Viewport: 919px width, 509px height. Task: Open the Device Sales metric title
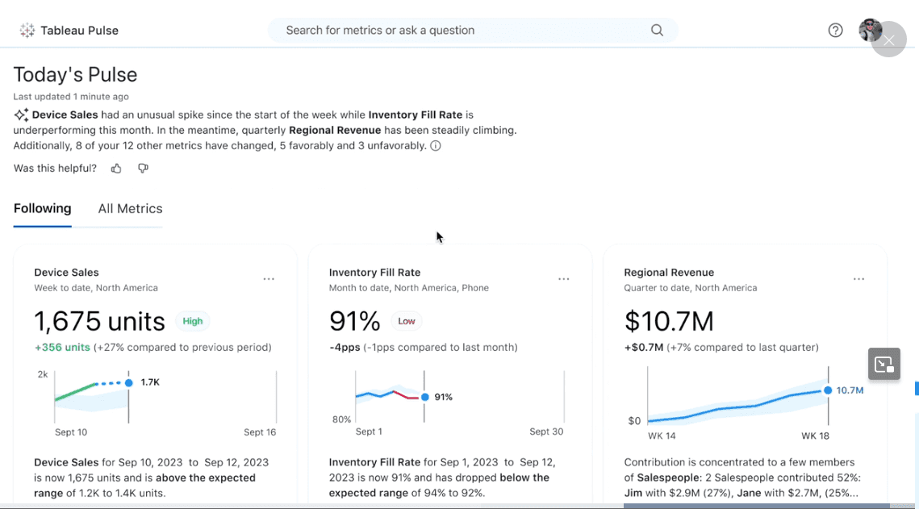[66, 273]
